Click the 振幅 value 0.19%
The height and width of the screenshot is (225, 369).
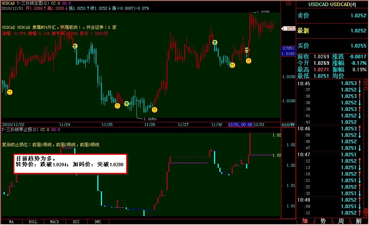coord(359,69)
